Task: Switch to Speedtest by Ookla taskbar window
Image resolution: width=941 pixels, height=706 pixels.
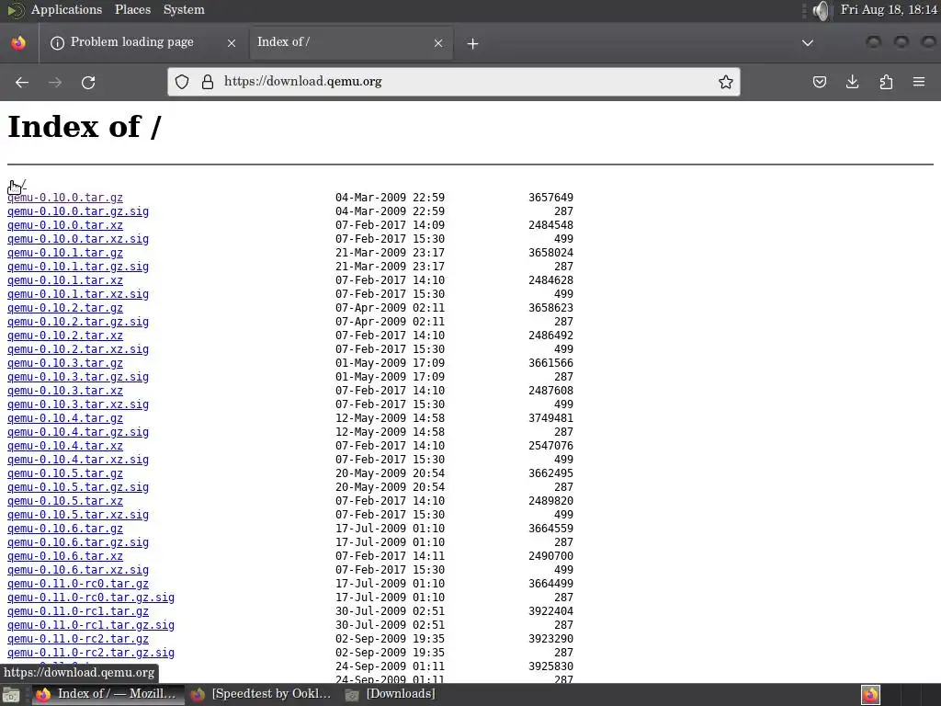Action: pyautogui.click(x=260, y=695)
